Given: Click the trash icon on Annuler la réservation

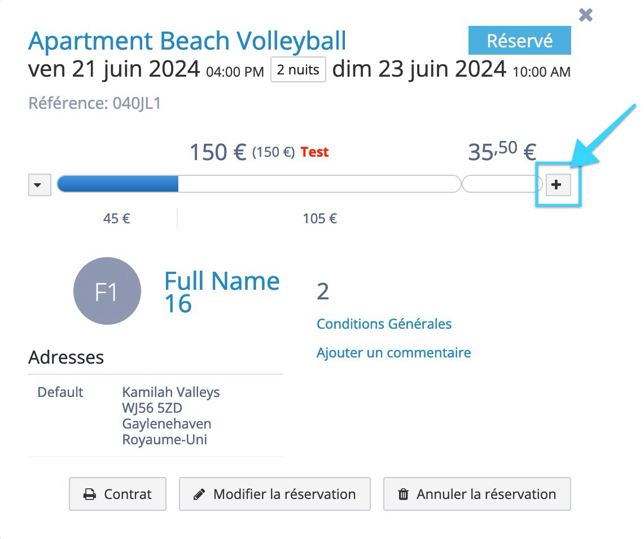Looking at the screenshot, I should click(404, 494).
